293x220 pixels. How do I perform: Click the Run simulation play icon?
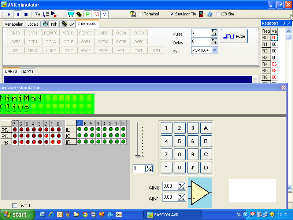click(9, 14)
